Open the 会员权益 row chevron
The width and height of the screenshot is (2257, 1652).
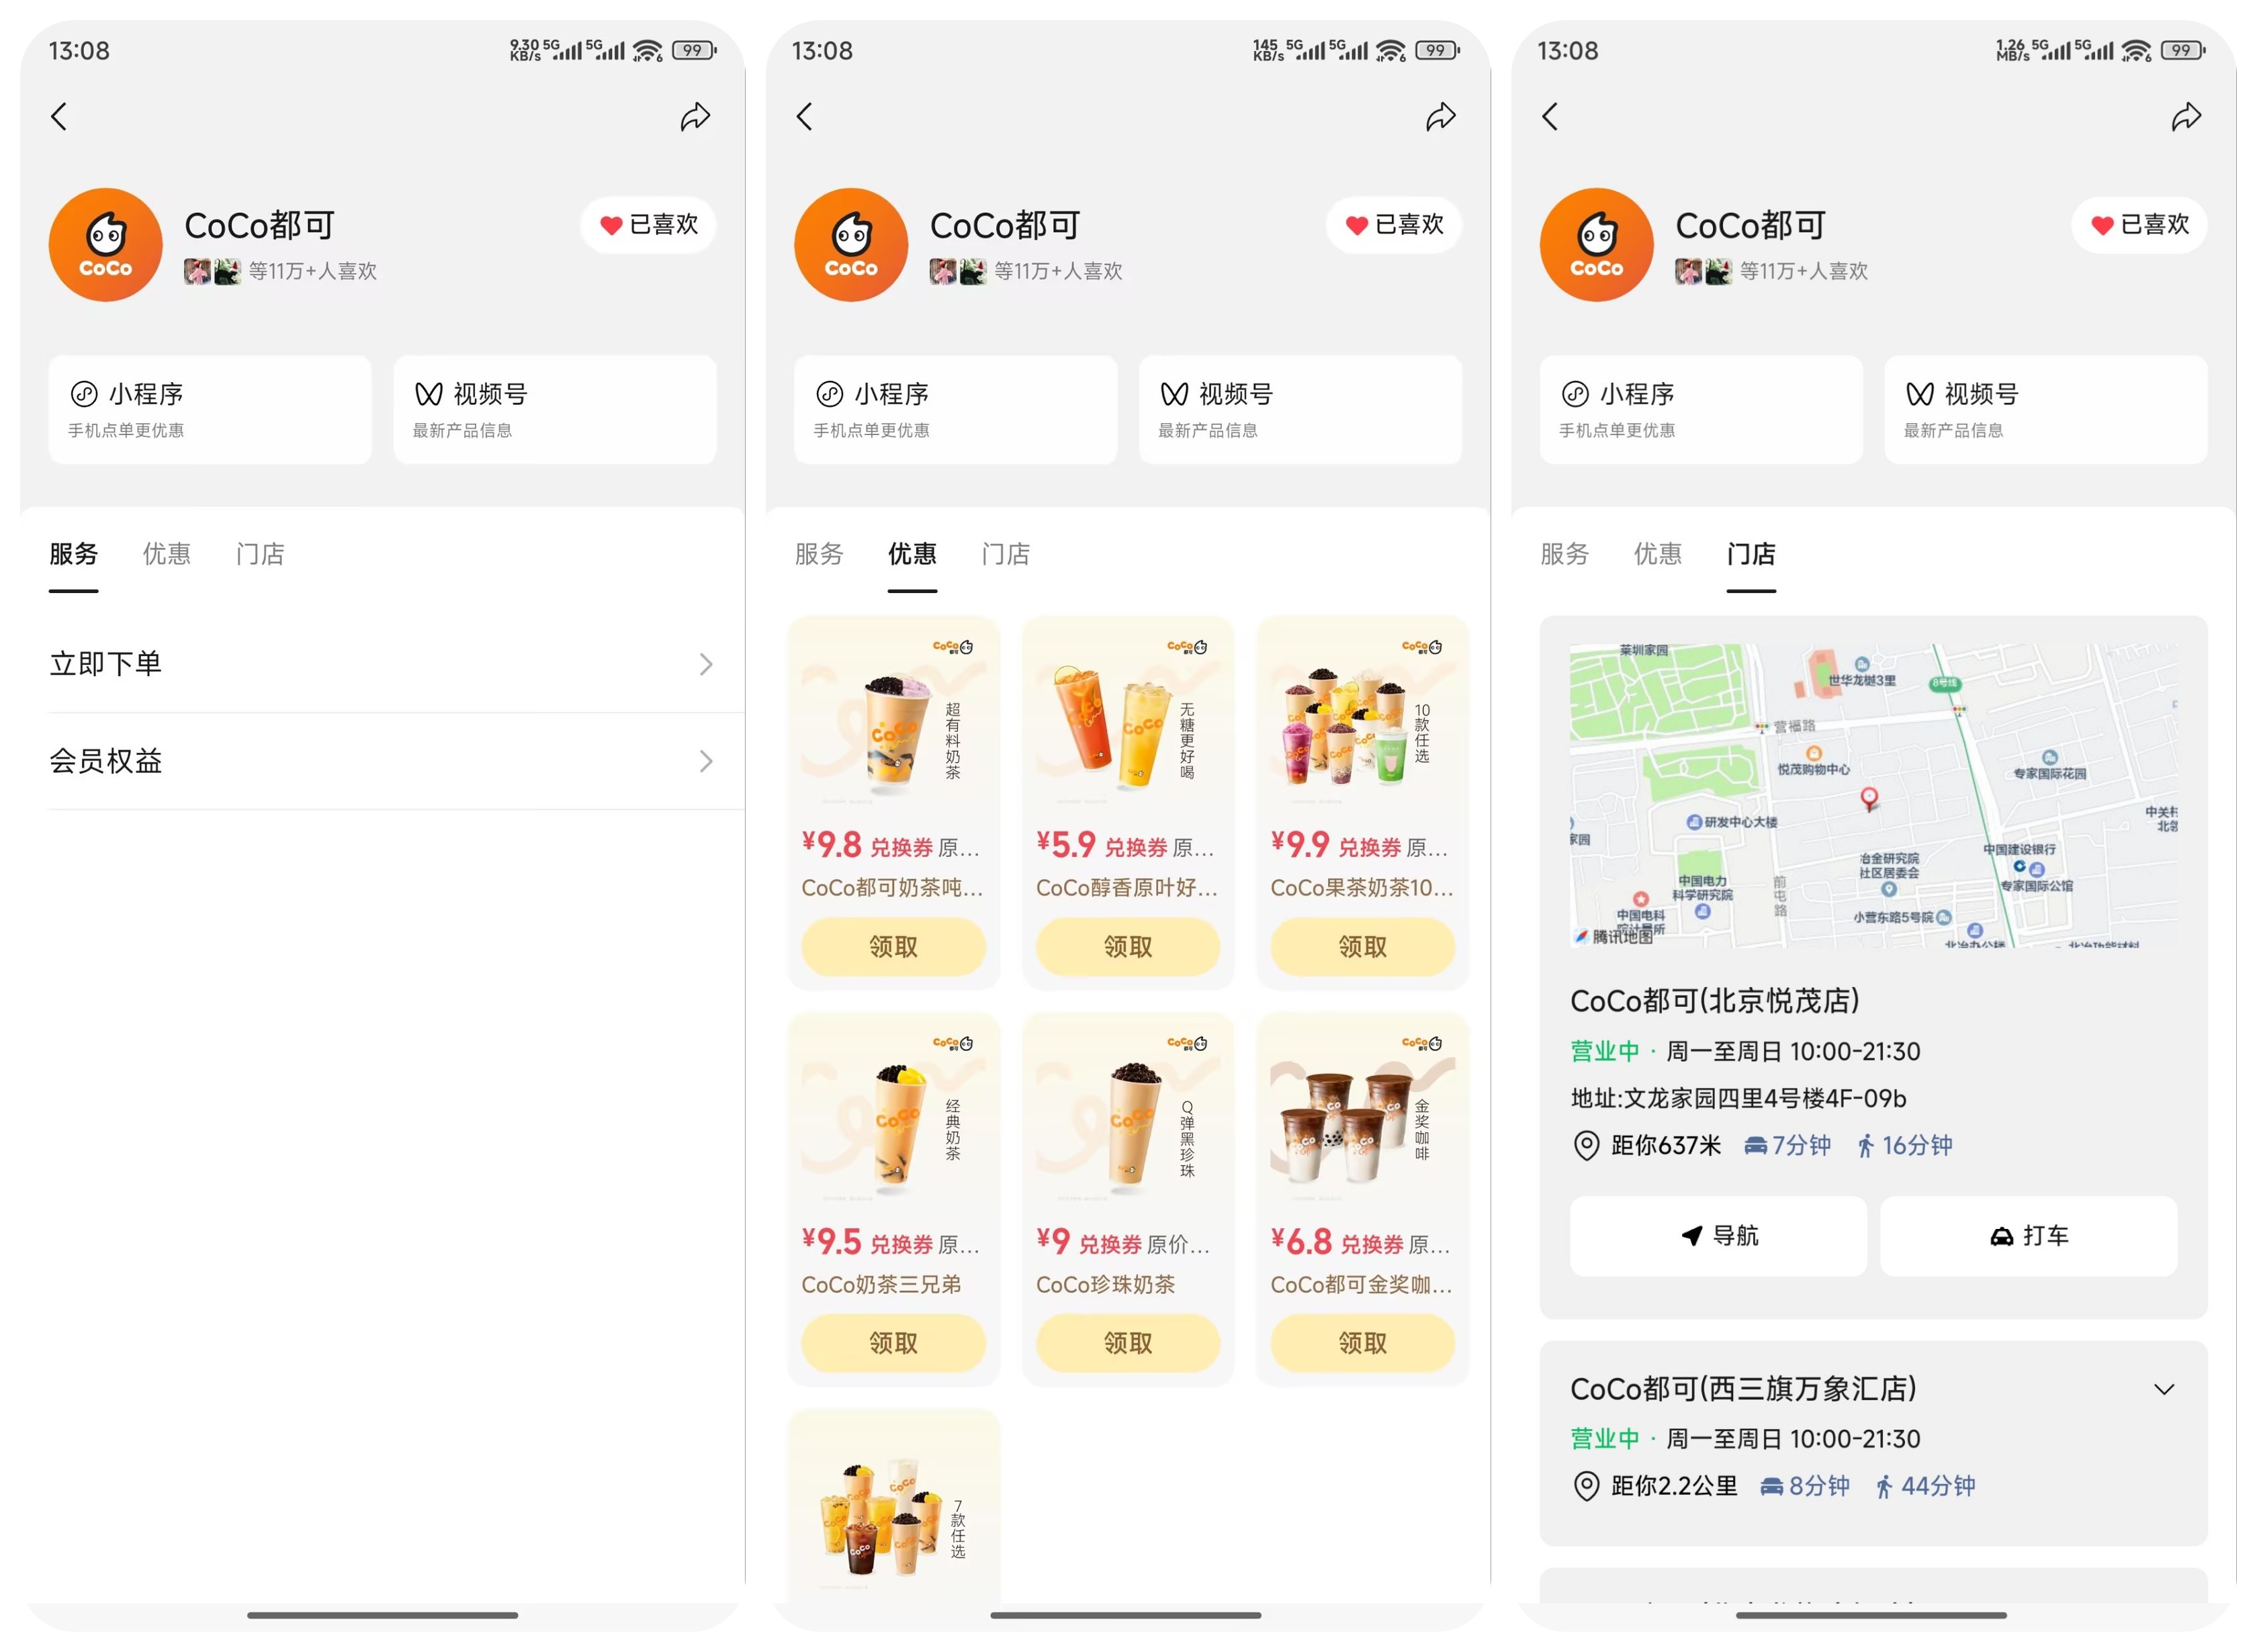(706, 762)
